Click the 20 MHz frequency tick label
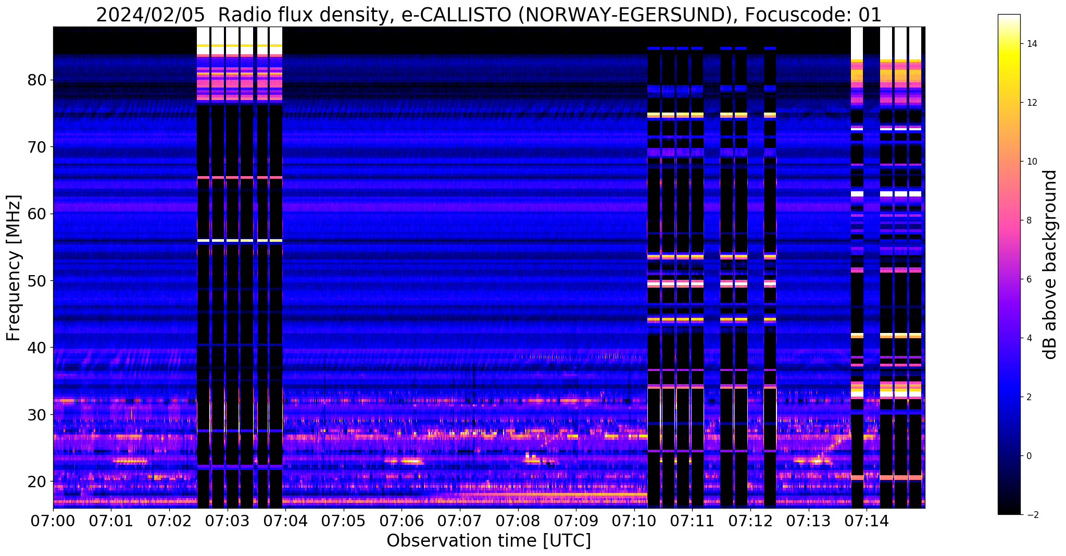Viewport: 1066px width, 556px height. [x=37, y=481]
